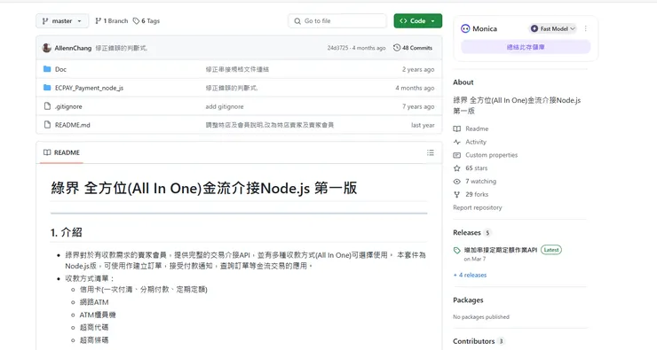View the 48 Commits history
Screen dimensions: 657x350
click(413, 48)
